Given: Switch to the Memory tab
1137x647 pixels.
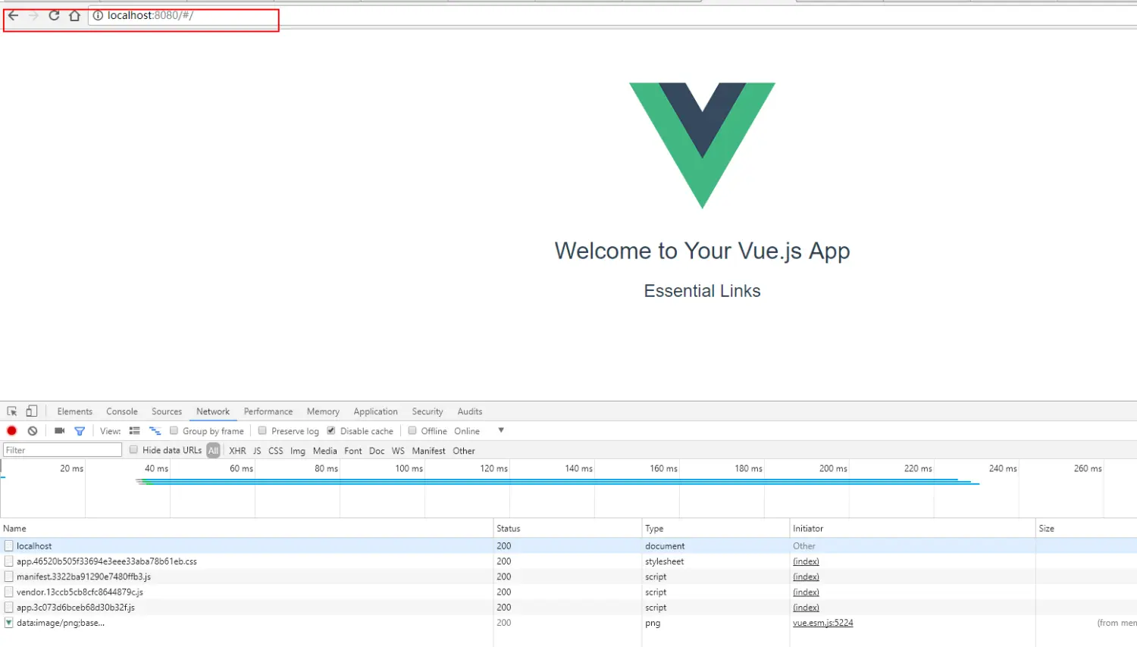Looking at the screenshot, I should click(x=323, y=411).
